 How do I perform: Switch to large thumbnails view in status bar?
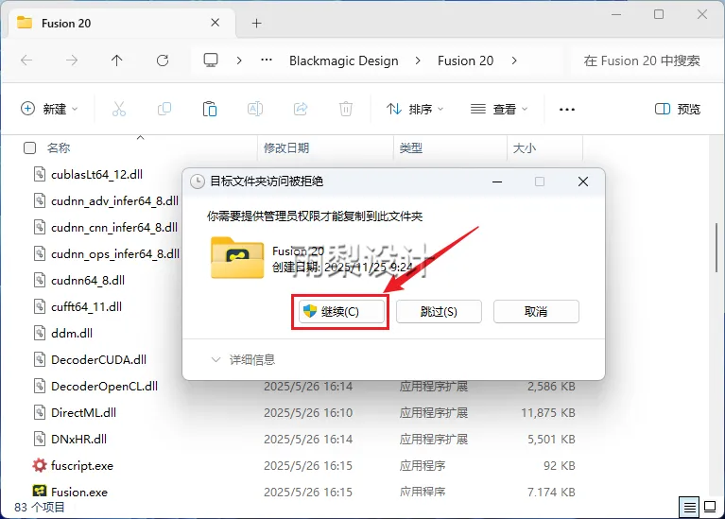pyautogui.click(x=710, y=507)
